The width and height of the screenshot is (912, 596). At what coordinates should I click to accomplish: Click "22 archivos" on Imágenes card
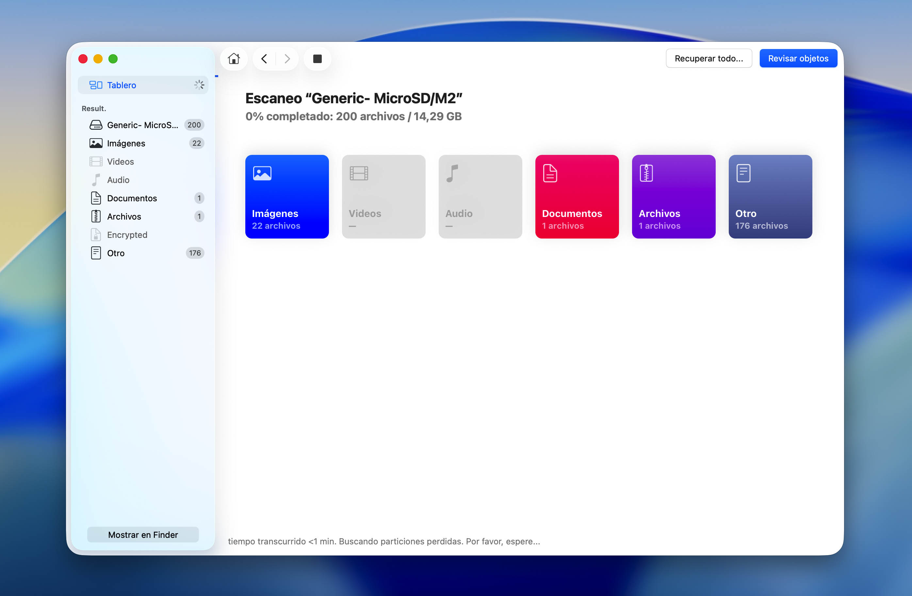[x=276, y=226]
